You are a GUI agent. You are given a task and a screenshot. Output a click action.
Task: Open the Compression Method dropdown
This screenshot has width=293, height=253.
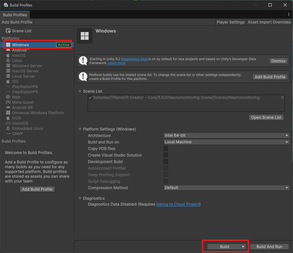[227, 188]
